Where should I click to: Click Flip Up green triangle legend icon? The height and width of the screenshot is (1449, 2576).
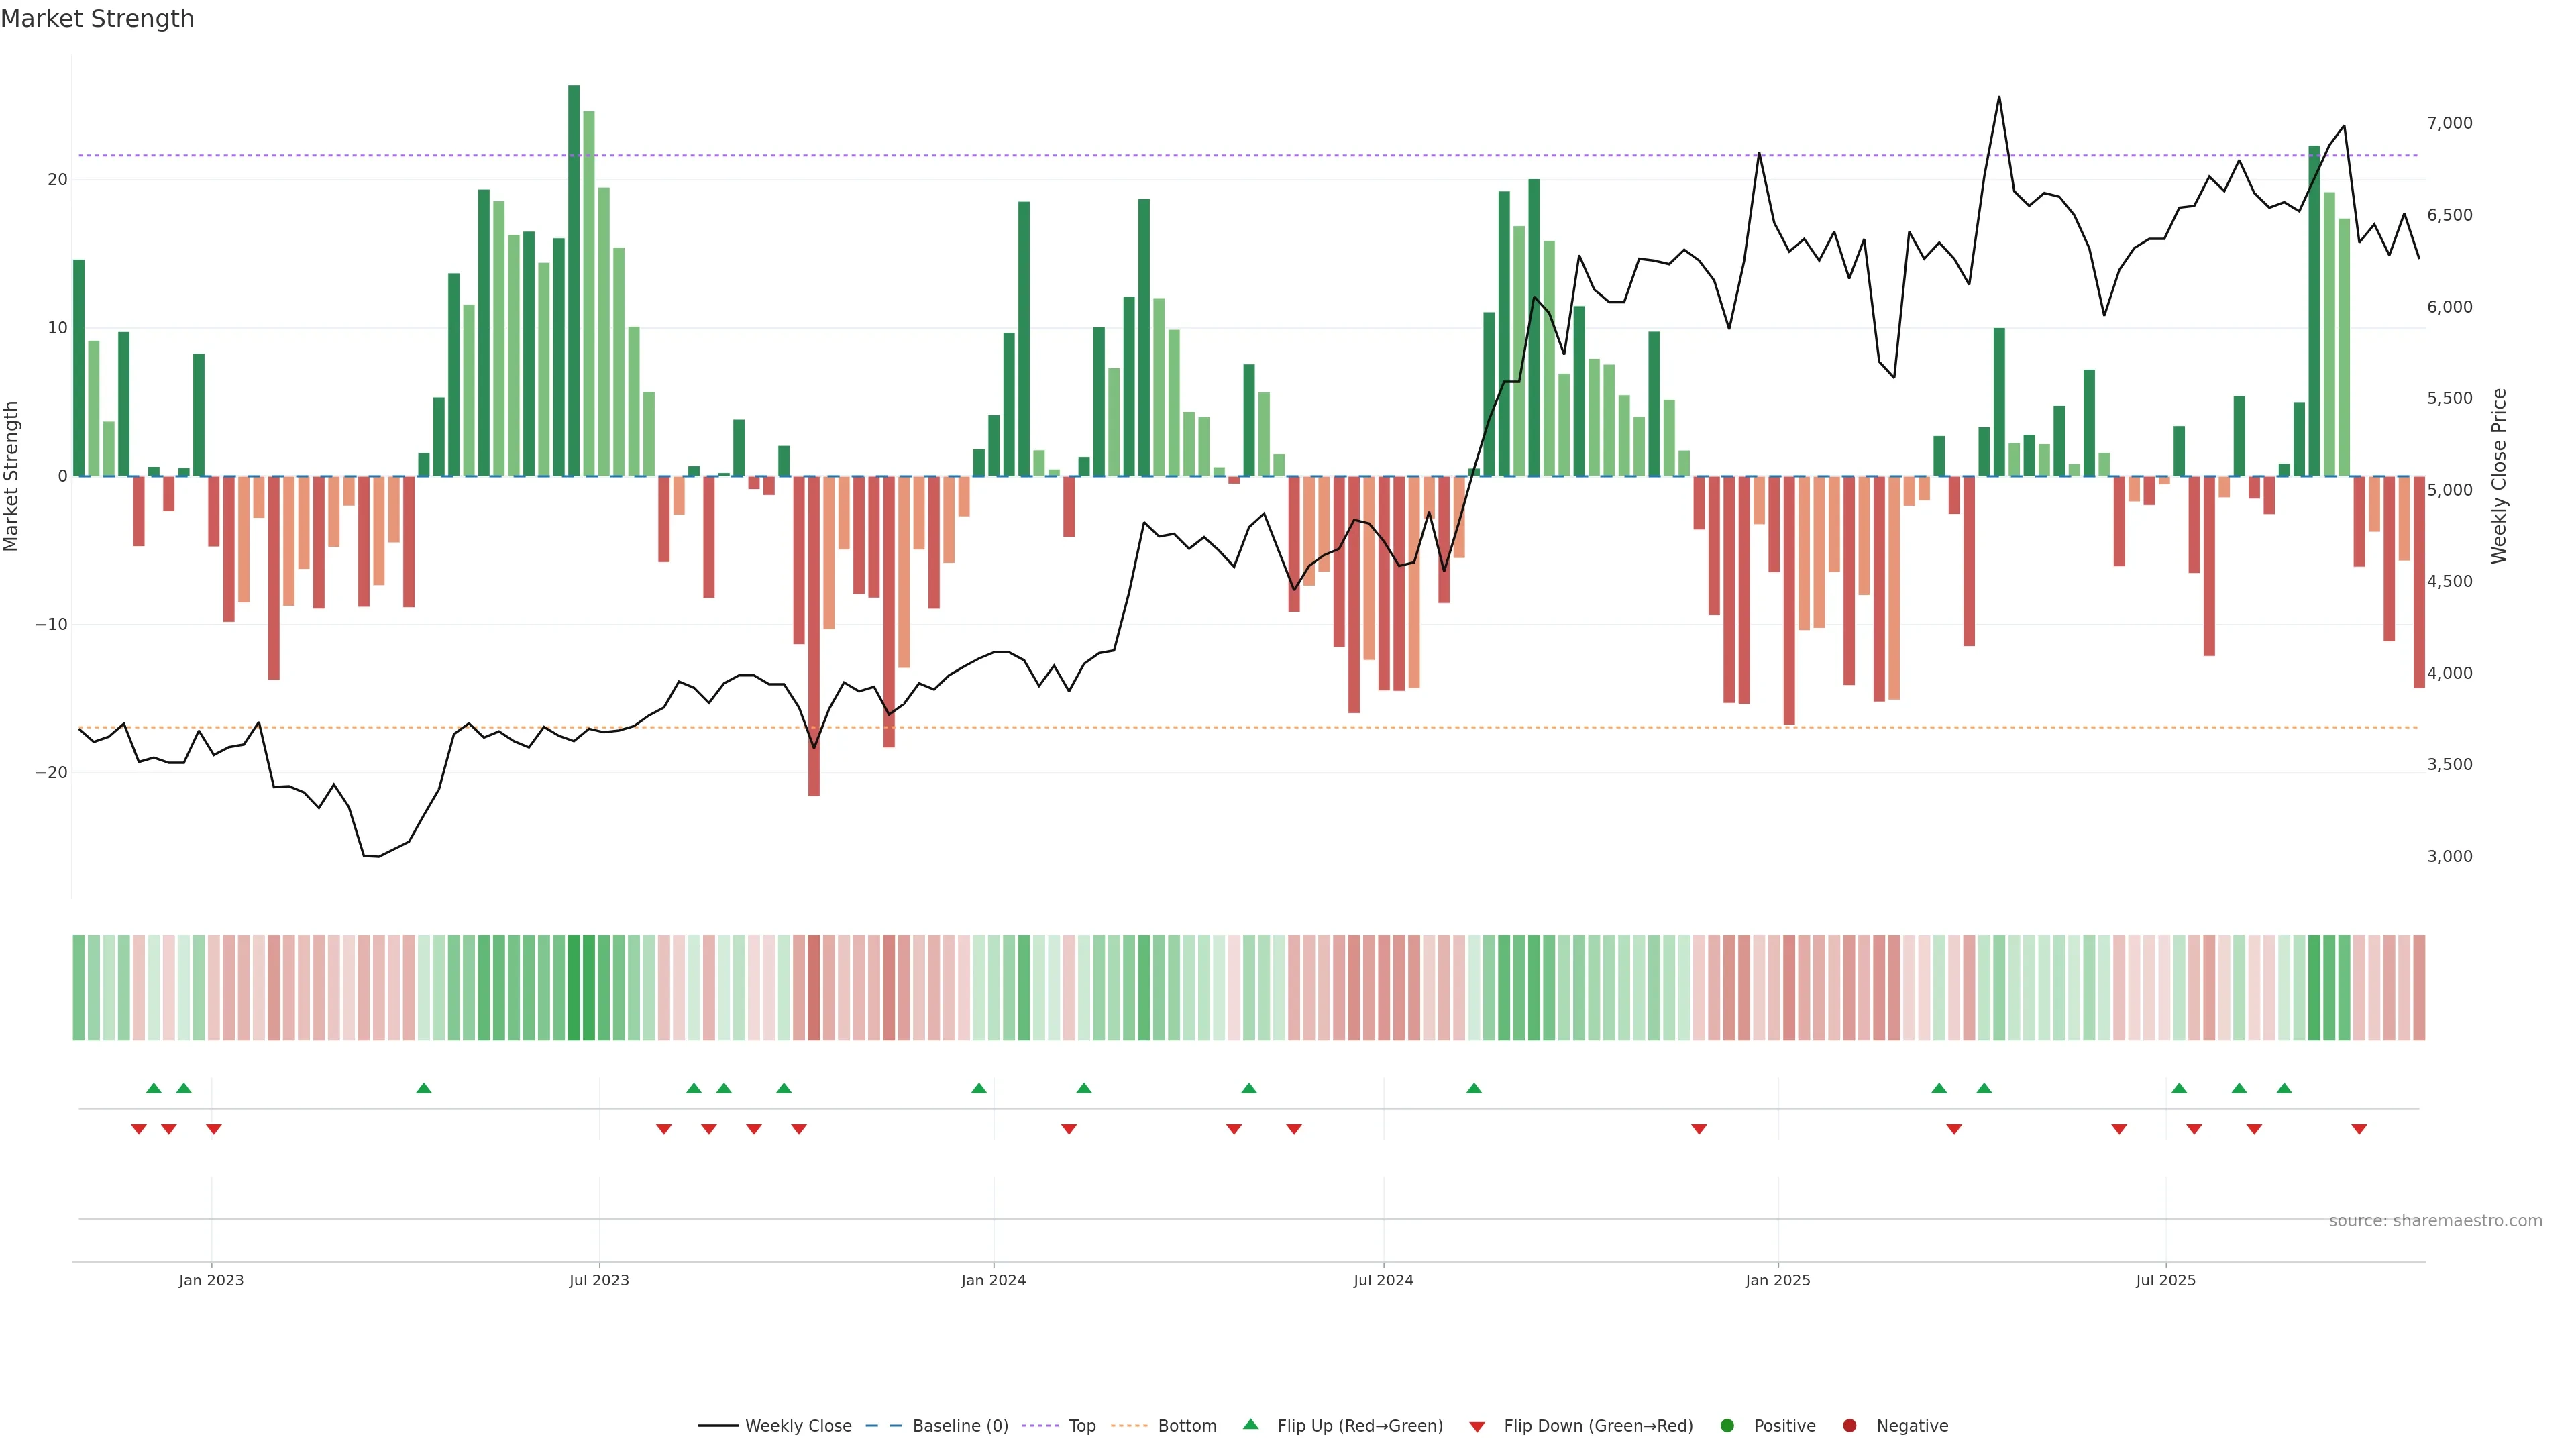coord(1250,1425)
